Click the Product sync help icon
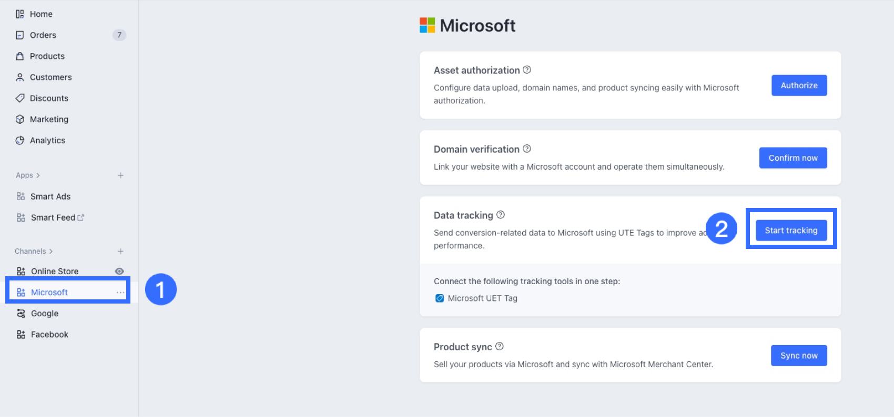Viewport: 894px width, 417px height. click(x=500, y=346)
